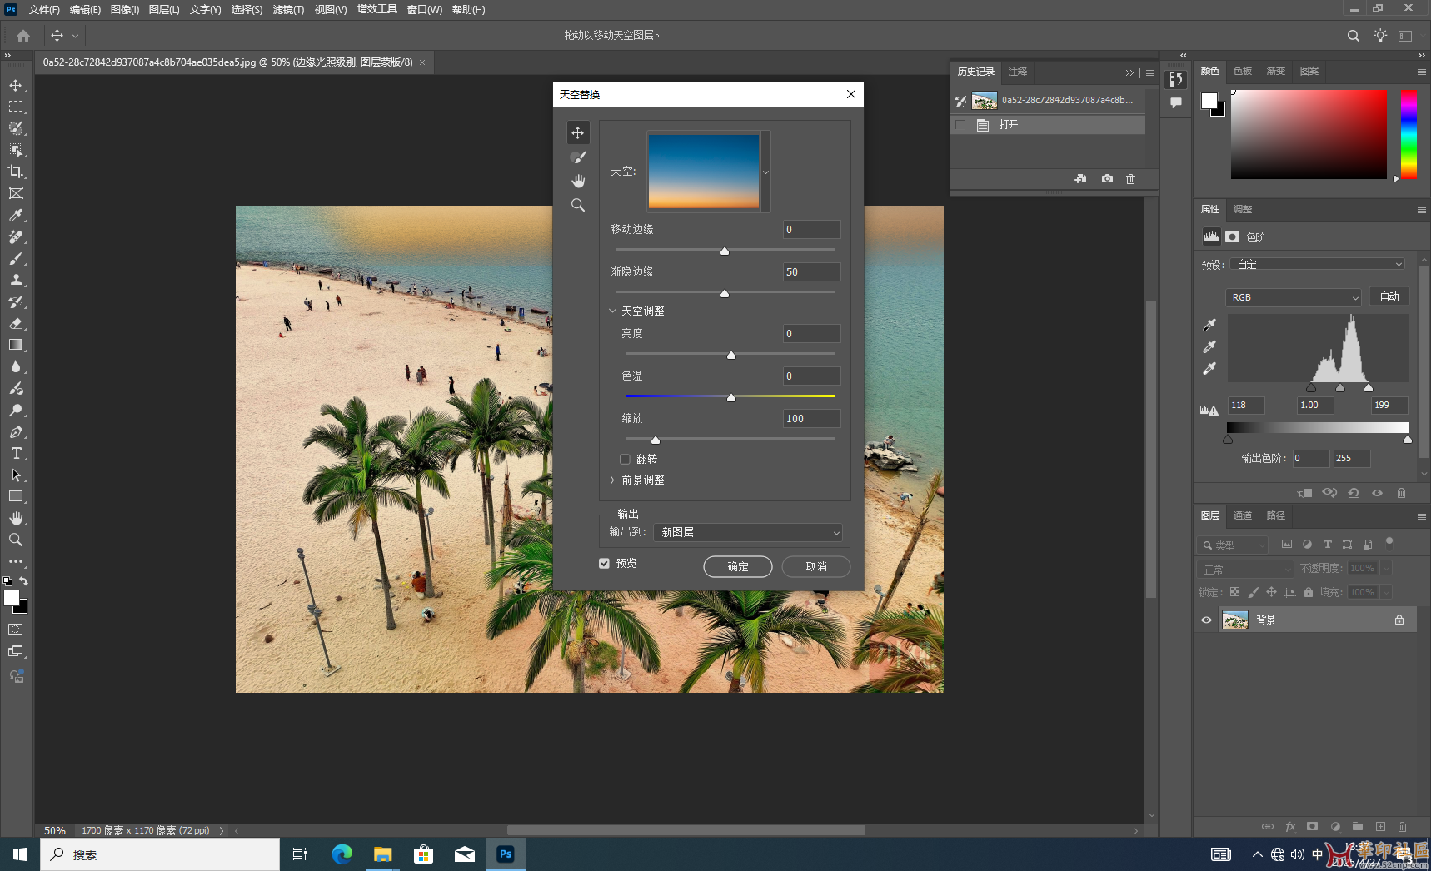Image resolution: width=1431 pixels, height=871 pixels.
Task: Open the search icon in options bar
Action: click(x=1354, y=36)
